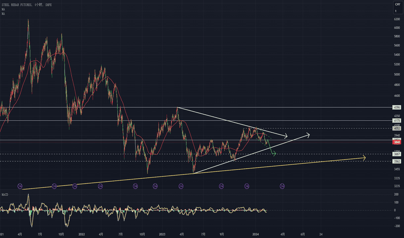Open the contract switch marker above April 2022
Viewport: 404px width, 238px height.
(x=101, y=186)
